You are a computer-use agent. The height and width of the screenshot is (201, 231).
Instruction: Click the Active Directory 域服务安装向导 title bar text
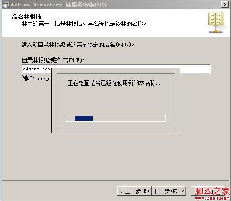(x=59, y=5)
